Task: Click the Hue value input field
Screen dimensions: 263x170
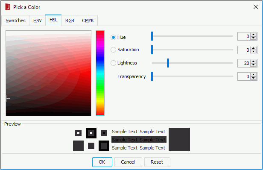Action: pyautogui.click(x=244, y=36)
